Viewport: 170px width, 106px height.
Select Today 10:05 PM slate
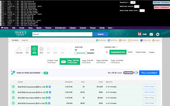[117, 61]
